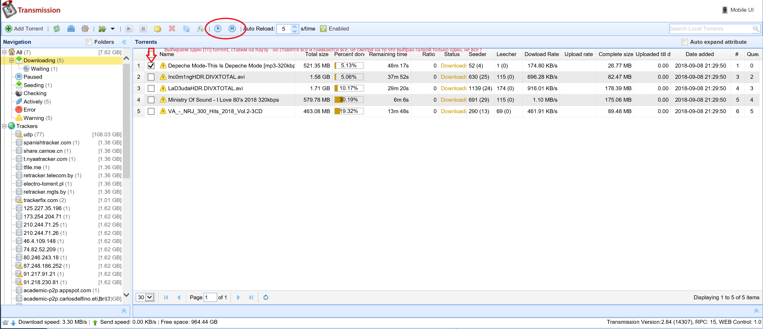Start all torrents with blue play icon
The width and height of the screenshot is (763, 329).
point(218,29)
